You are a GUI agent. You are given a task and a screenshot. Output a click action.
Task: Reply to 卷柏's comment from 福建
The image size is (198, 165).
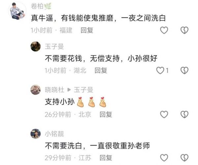[87, 30]
